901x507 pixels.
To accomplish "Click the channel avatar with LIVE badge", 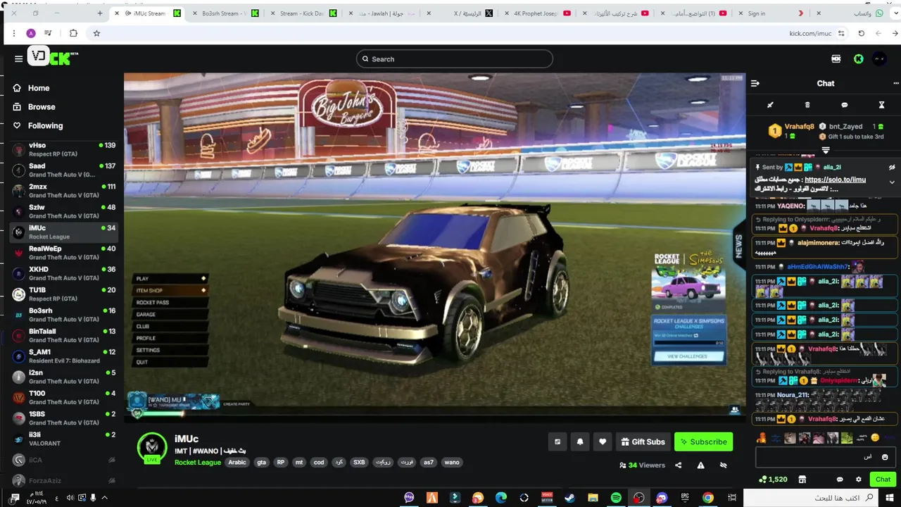I will tap(151, 448).
